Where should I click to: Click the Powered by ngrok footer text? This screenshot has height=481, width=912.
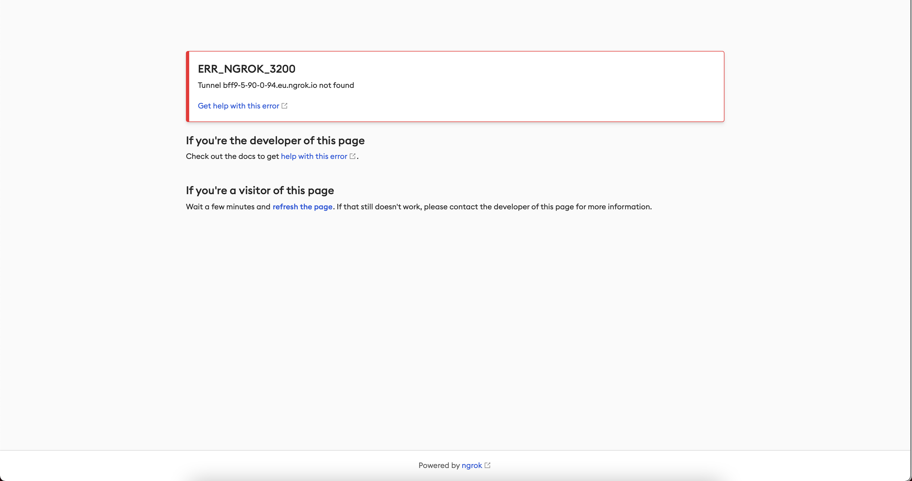439,465
